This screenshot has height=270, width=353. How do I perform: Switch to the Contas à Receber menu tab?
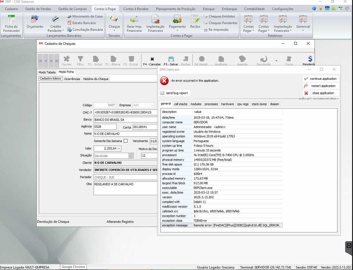click(136, 9)
